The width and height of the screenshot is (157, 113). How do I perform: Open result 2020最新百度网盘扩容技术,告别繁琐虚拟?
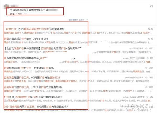point(36,29)
